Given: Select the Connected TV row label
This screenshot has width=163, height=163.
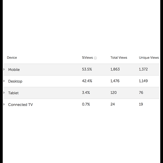Looking at the screenshot, I should [x=20, y=105].
